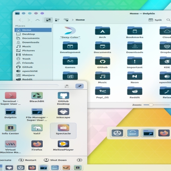Toggle the launcher pin button
Image resolution: width=171 pixels, height=171 pixels.
click(80, 86)
